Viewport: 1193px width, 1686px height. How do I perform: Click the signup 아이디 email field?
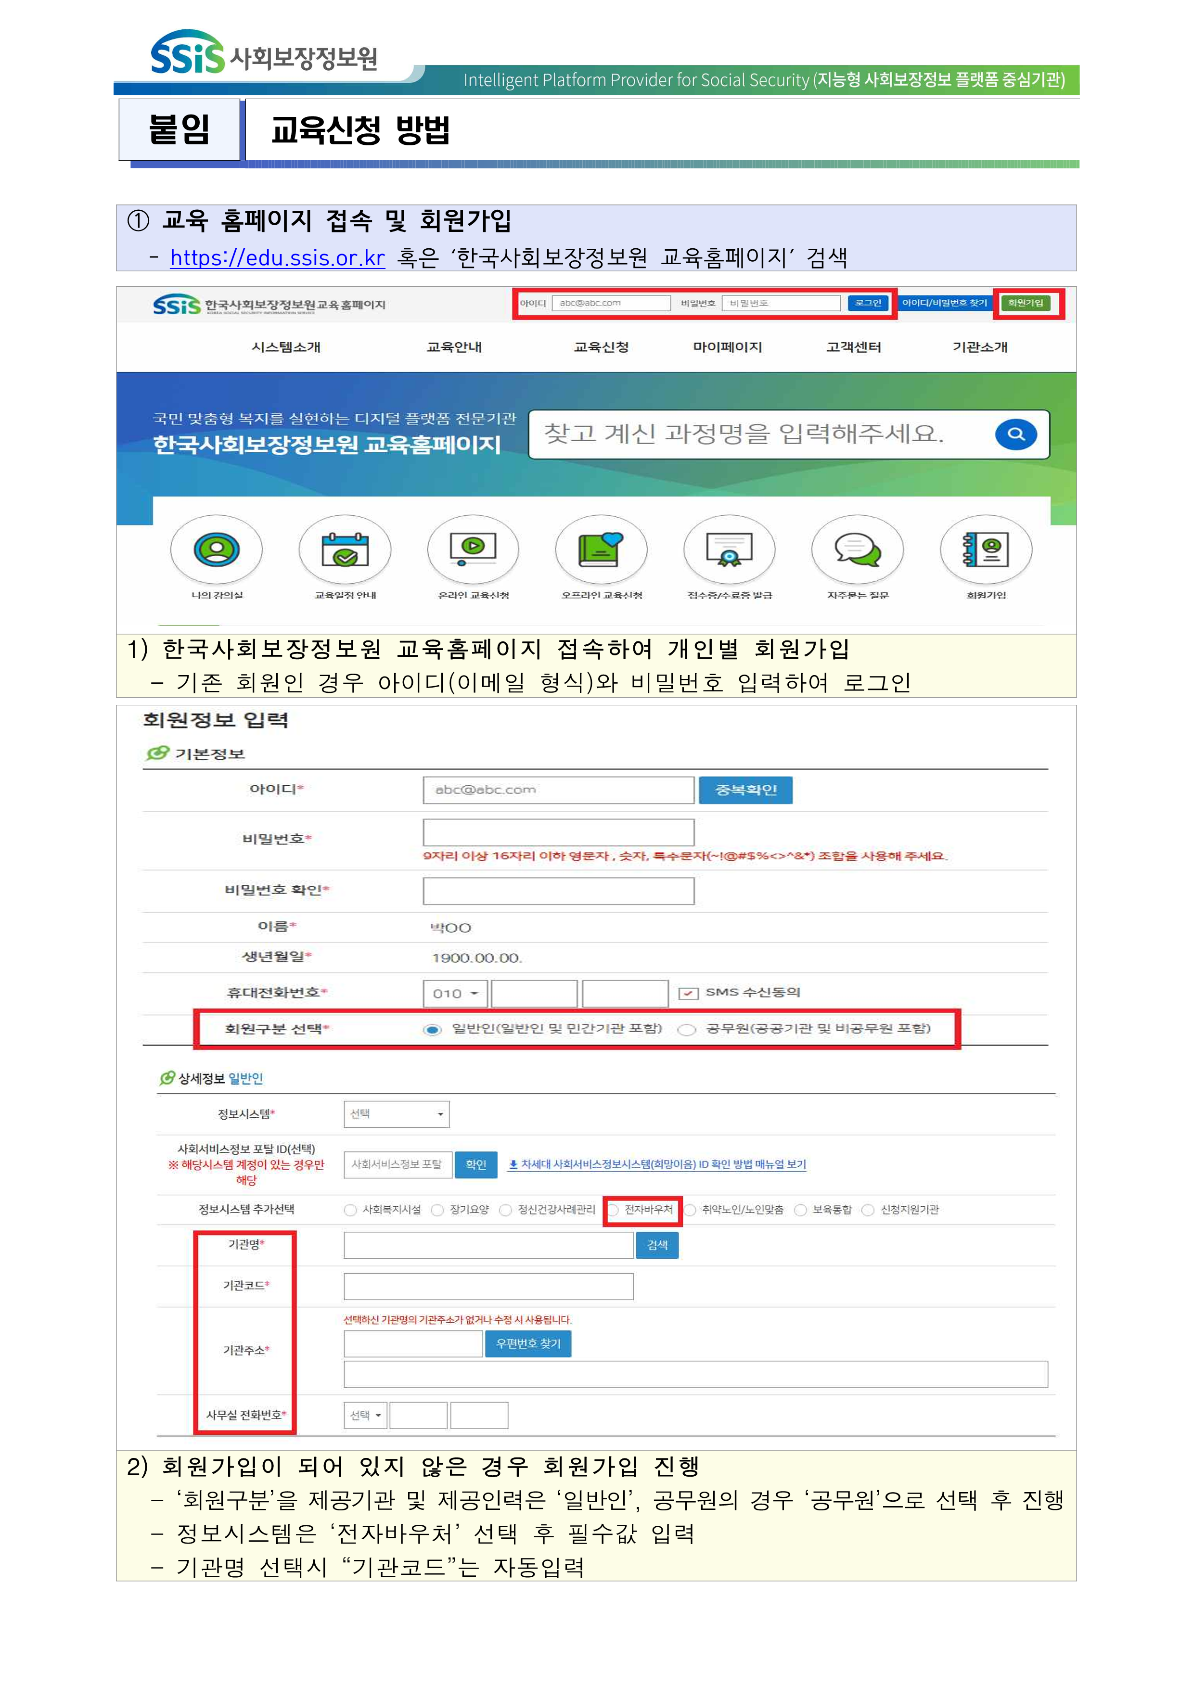[558, 790]
